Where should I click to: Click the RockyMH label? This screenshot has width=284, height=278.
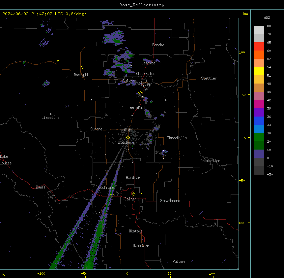pos(81,75)
